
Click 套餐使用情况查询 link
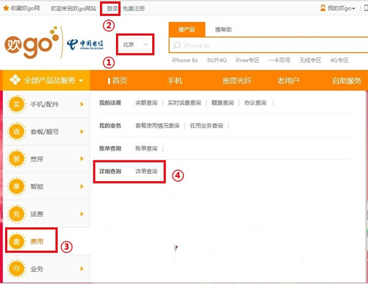pyautogui.click(x=157, y=125)
